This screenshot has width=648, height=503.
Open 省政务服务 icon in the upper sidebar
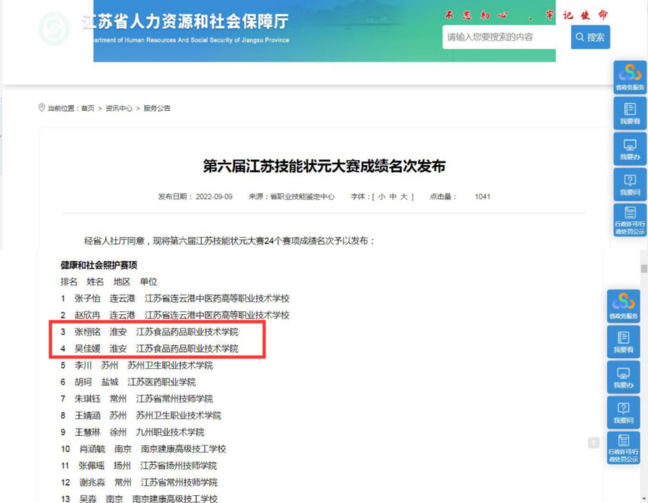(629, 77)
